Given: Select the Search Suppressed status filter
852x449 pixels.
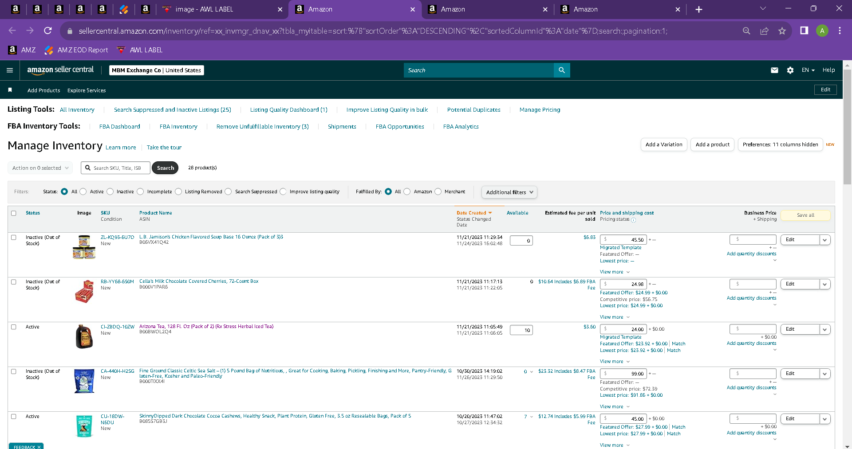Looking at the screenshot, I should coord(228,191).
